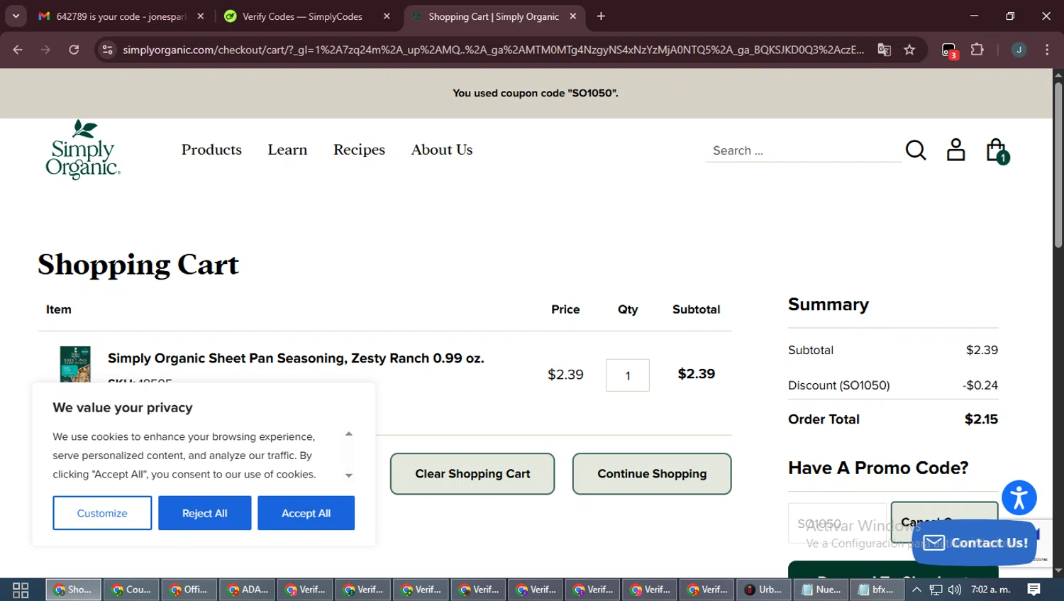Open the account user icon
1064x601 pixels.
point(955,150)
